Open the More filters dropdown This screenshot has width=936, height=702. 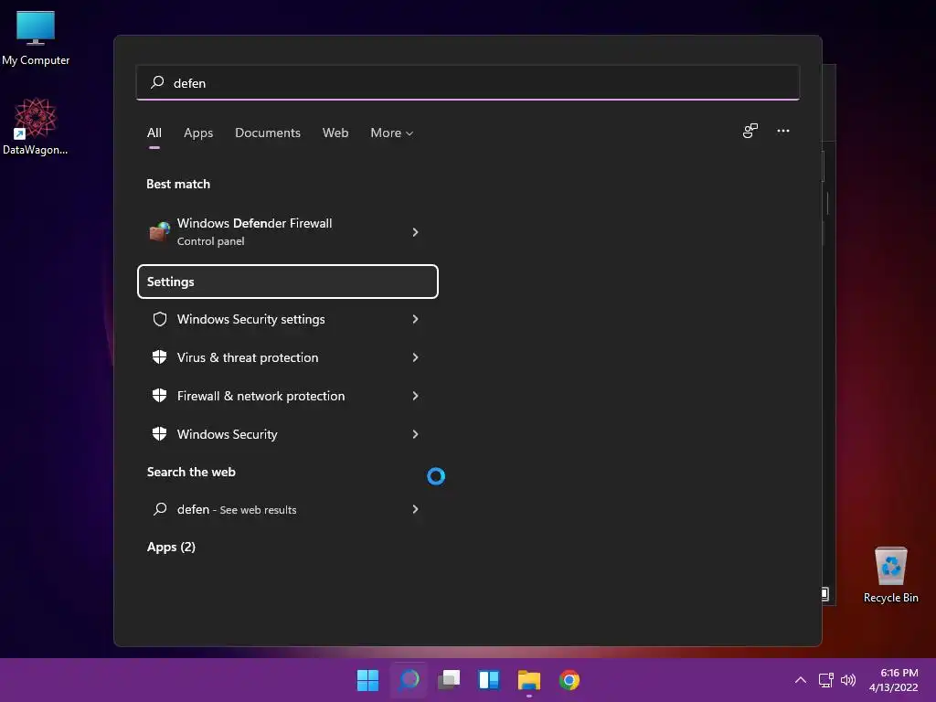391,133
